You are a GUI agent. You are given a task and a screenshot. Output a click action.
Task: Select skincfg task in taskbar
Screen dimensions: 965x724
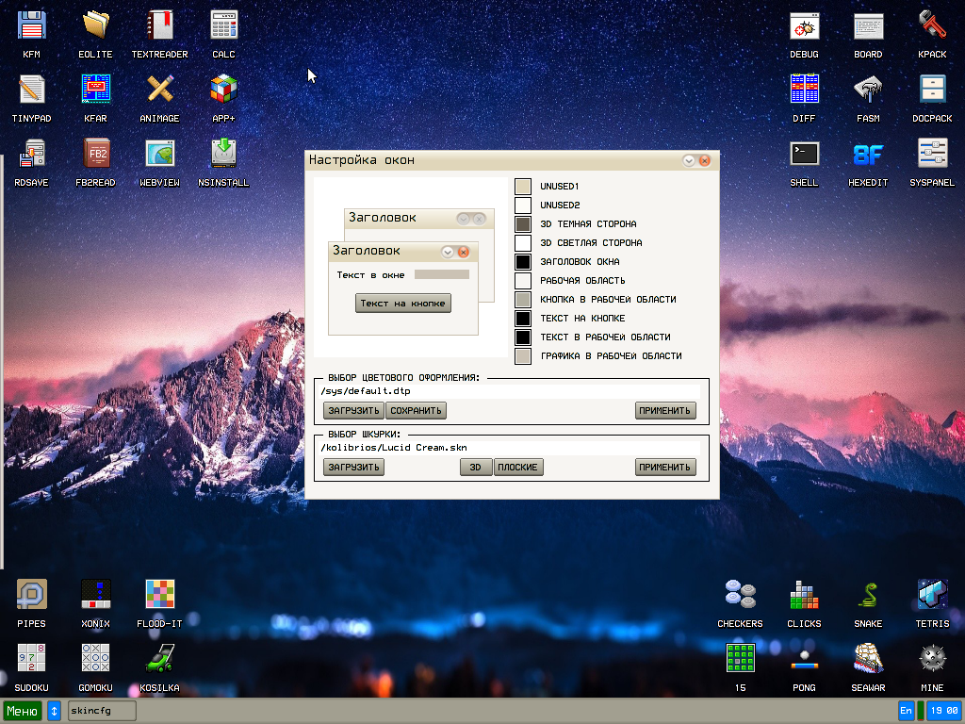(102, 710)
